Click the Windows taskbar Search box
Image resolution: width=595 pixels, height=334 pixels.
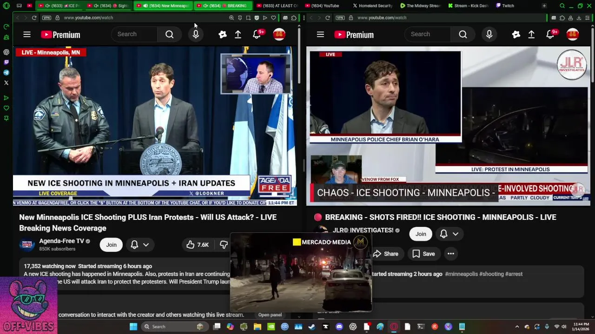coord(174,327)
